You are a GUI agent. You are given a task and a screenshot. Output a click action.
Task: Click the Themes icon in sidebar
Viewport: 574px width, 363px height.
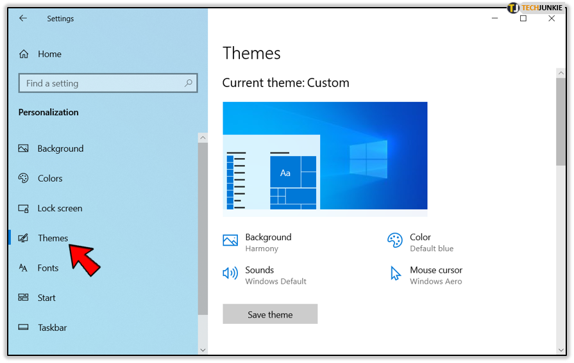[24, 238]
